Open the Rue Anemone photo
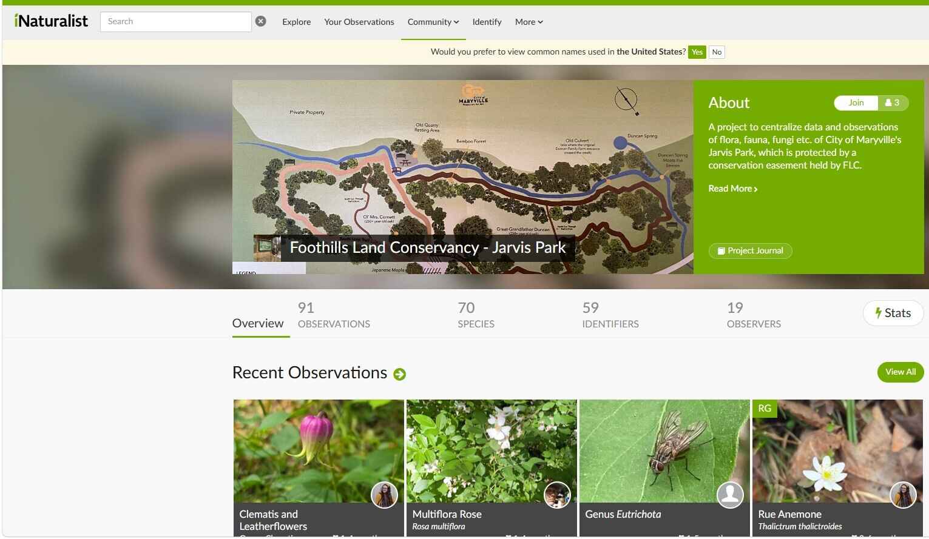 point(837,450)
